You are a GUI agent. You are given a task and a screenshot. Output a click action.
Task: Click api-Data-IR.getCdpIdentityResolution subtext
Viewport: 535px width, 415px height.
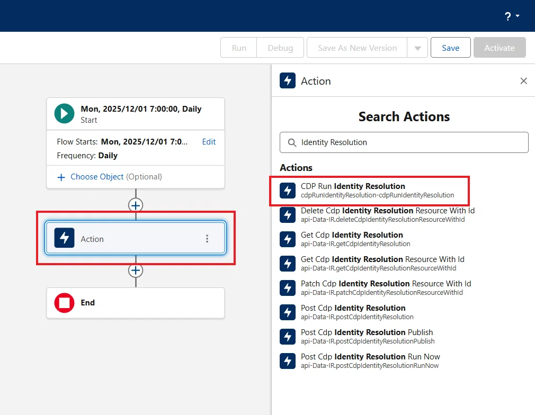(355, 244)
